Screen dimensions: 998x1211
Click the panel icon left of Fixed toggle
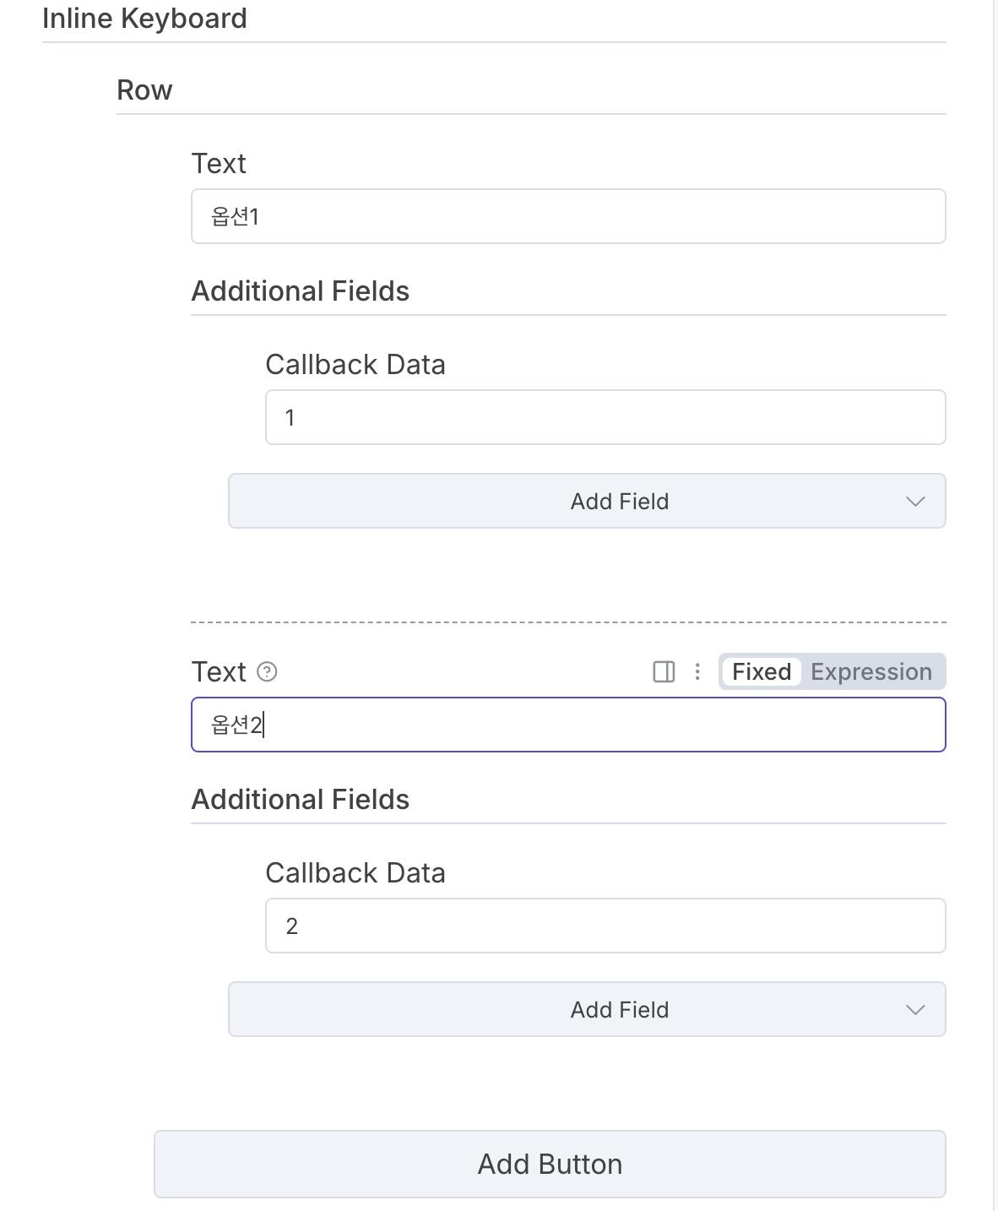tap(664, 672)
